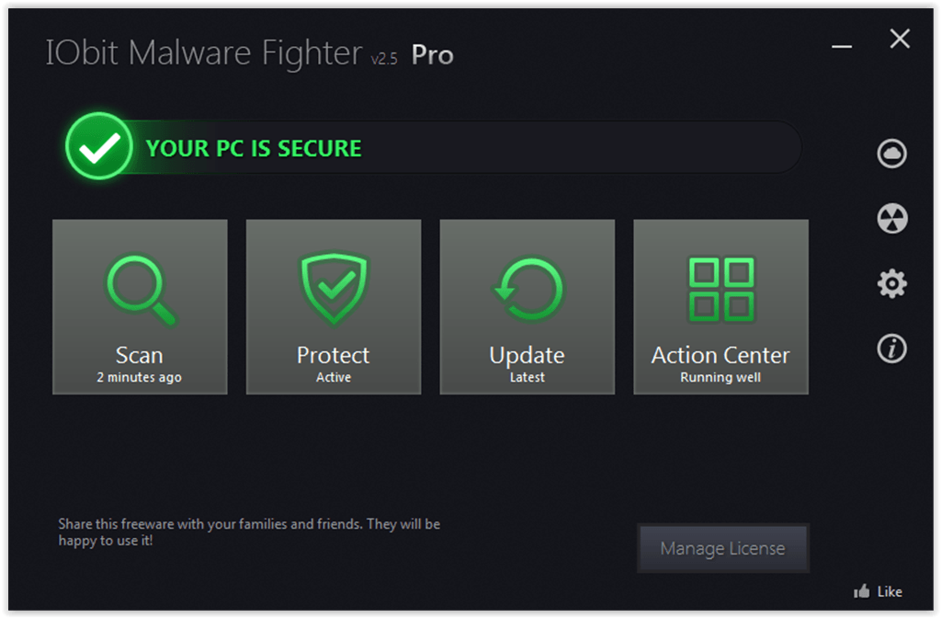Show info using the circled i icon
Image resolution: width=941 pixels, height=618 pixels.
point(891,349)
